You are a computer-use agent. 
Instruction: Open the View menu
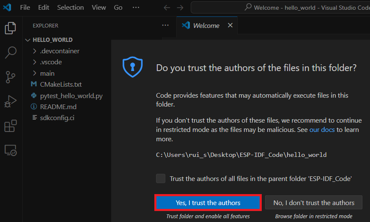(x=99, y=8)
